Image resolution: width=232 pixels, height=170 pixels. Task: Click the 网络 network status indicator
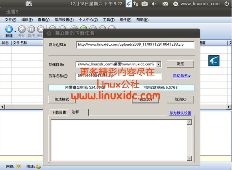18,166
